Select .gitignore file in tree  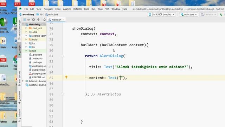coord(37,55)
